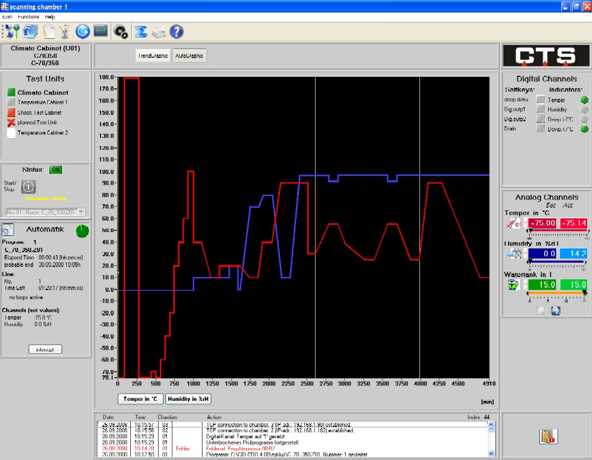
Task: Click the humidity actual value 14.2
Action: pos(574,253)
